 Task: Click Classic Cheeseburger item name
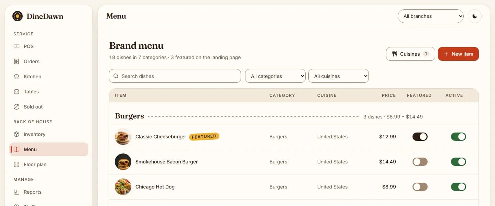click(x=161, y=137)
